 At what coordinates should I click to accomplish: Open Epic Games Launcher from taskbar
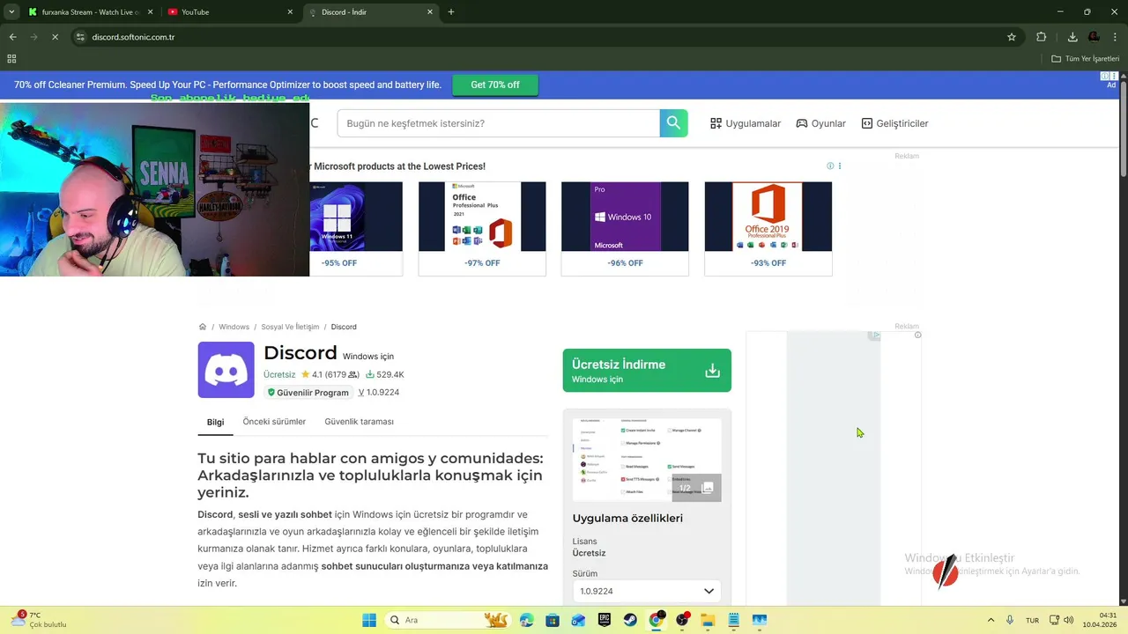(605, 620)
